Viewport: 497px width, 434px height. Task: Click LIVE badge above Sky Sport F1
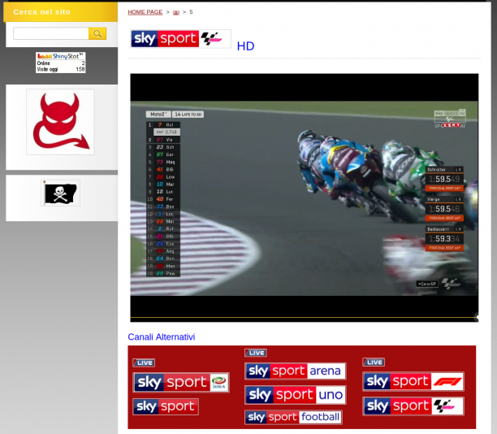point(374,362)
